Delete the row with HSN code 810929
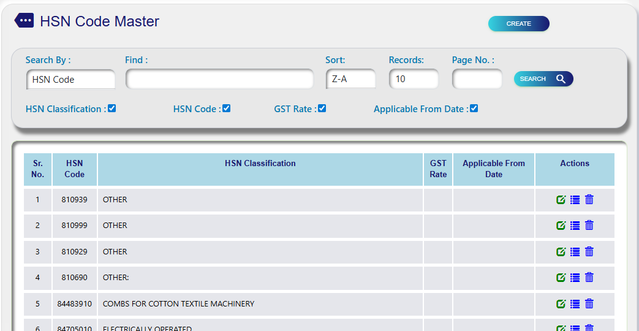 [x=589, y=251]
